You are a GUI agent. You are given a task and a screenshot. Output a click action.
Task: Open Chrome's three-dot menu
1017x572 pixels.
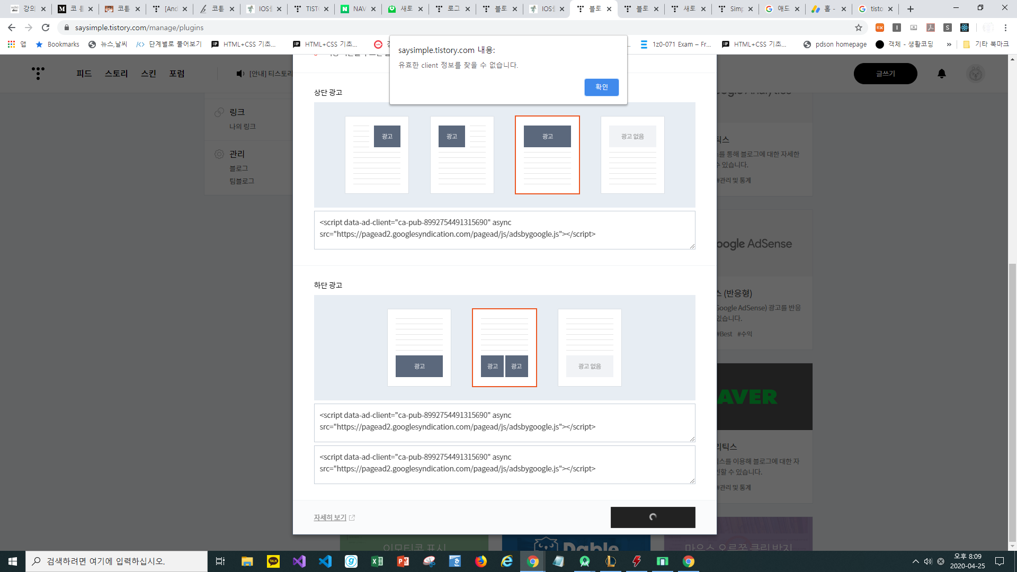click(x=1005, y=28)
